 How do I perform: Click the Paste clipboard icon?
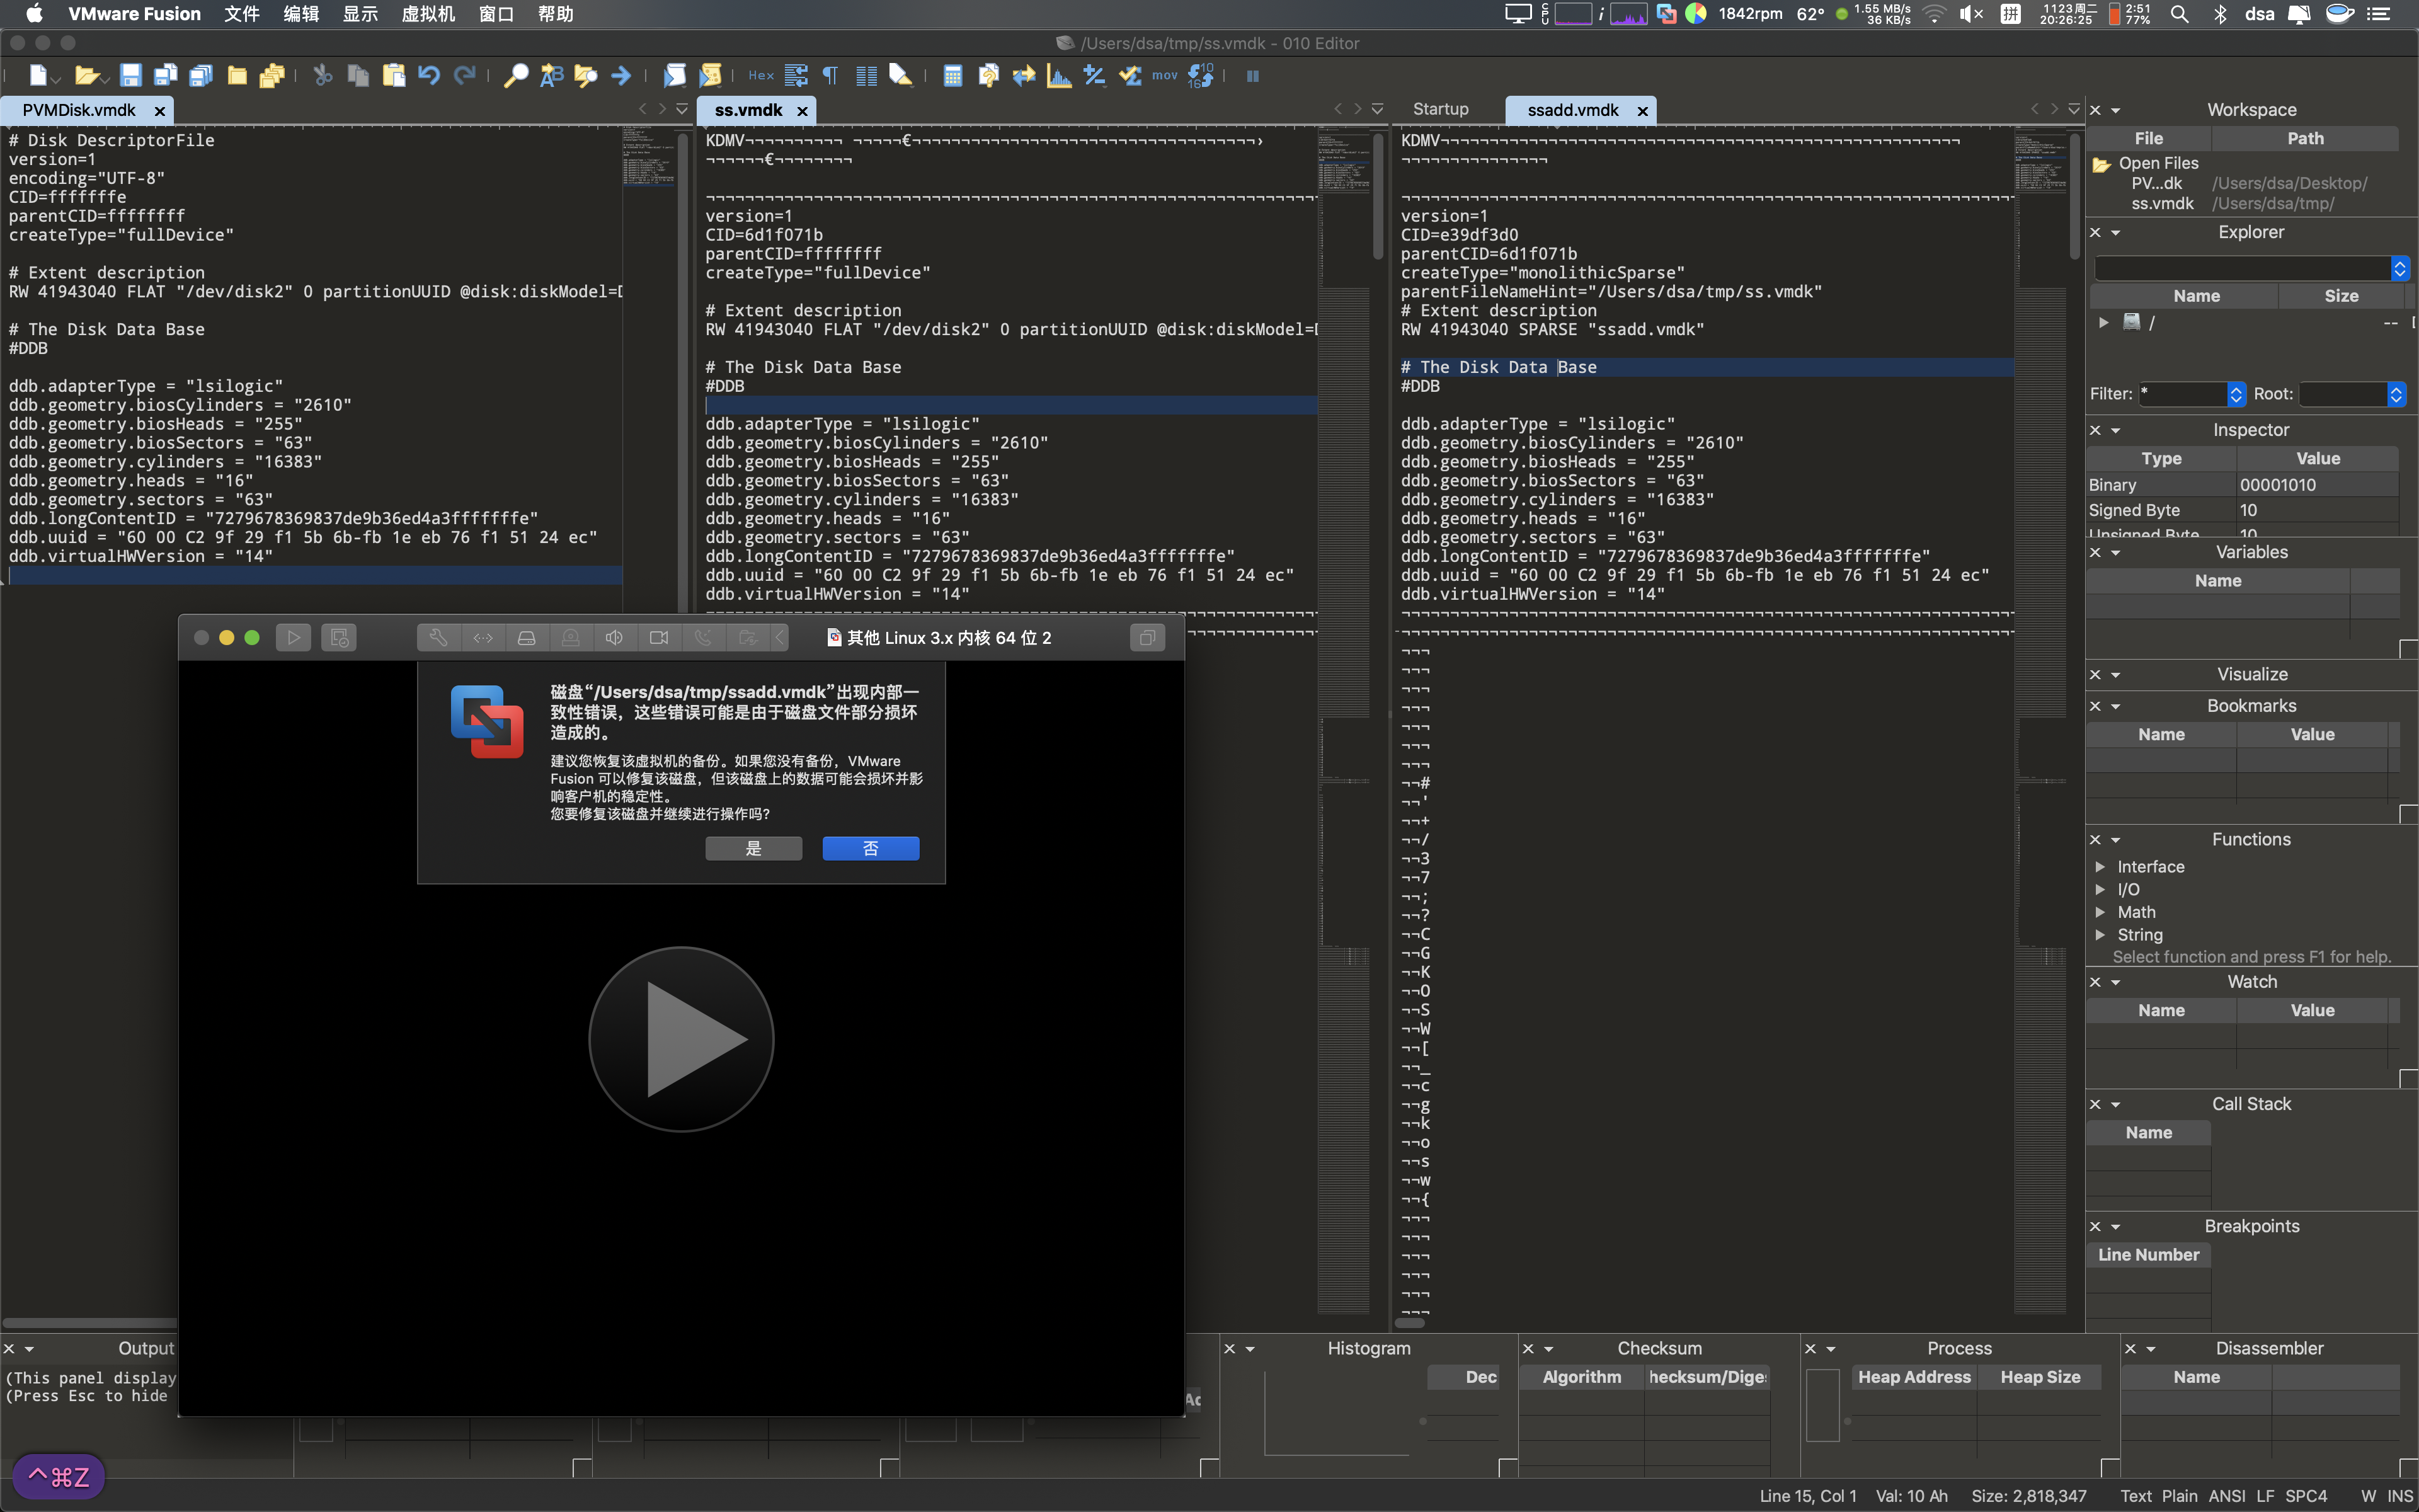click(x=394, y=75)
